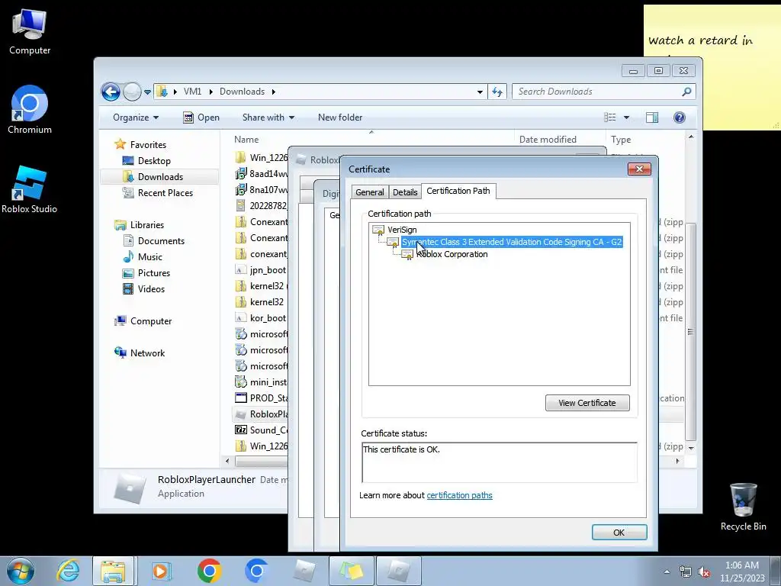Open the Chromium desktop shortcut
This screenshot has width=781, height=586.
(x=30, y=110)
